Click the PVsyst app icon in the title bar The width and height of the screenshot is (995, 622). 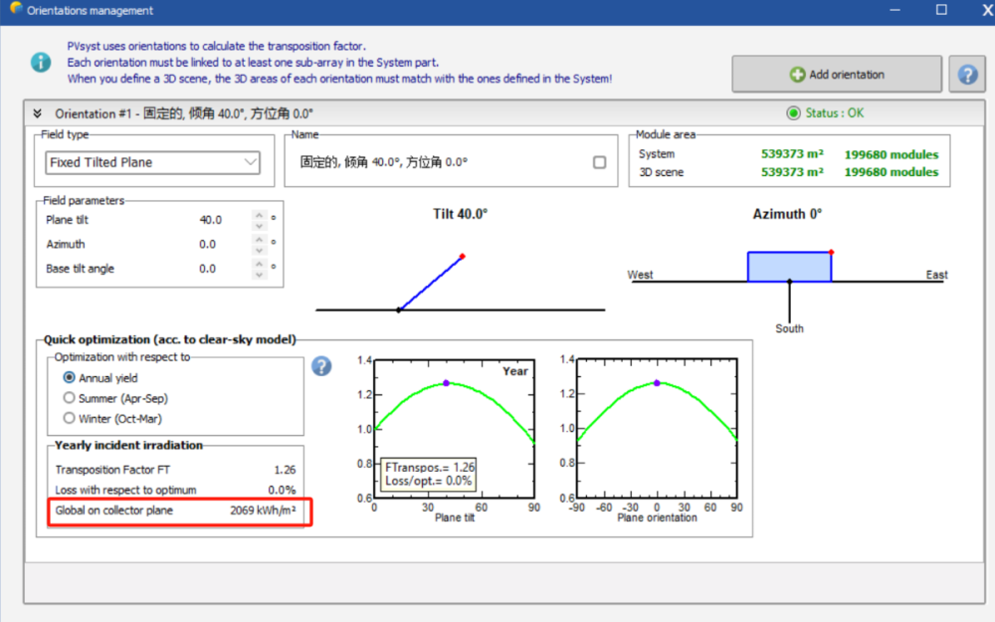(15, 10)
